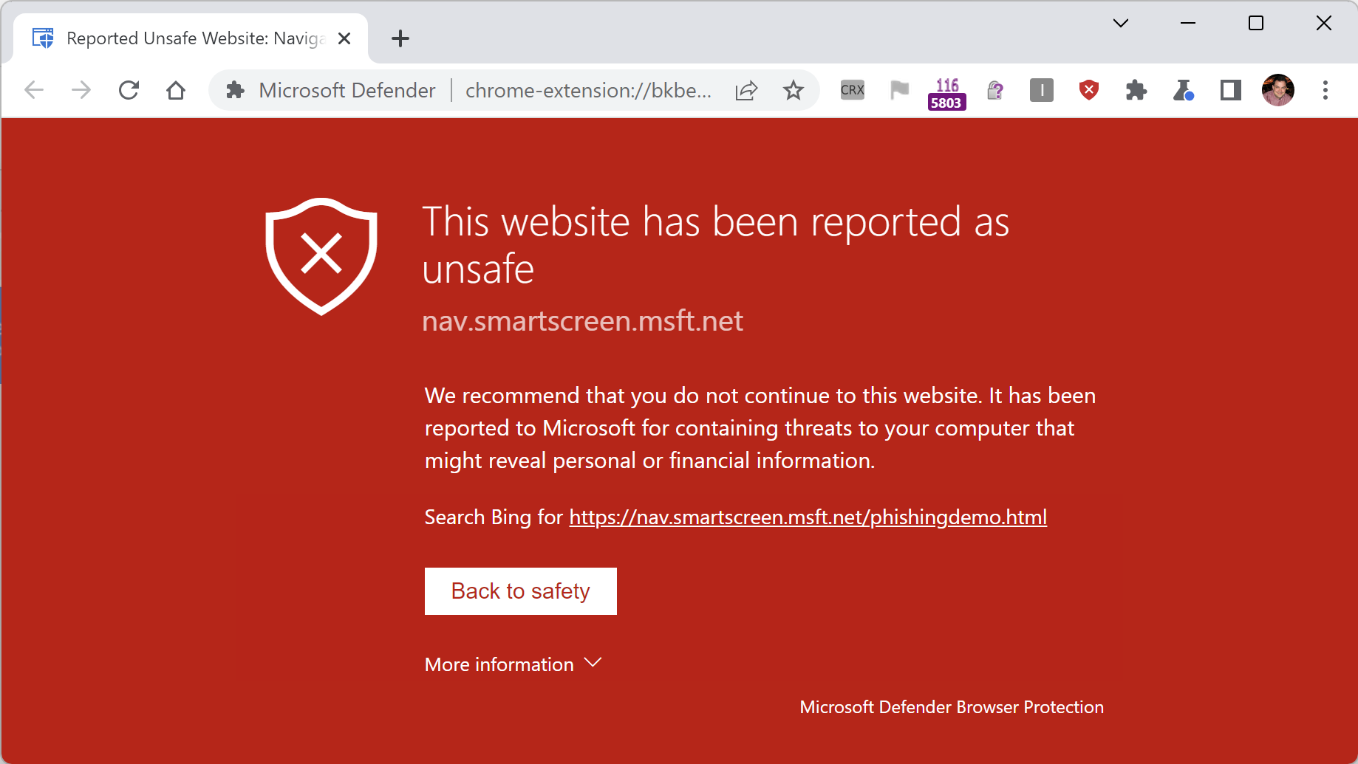Toggle the browser side panel
1358x764 pixels.
pyautogui.click(x=1230, y=90)
